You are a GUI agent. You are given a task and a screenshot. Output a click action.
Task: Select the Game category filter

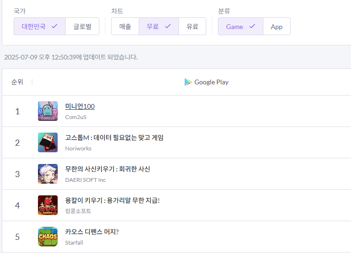coord(241,26)
